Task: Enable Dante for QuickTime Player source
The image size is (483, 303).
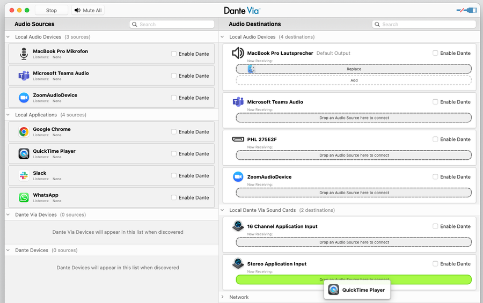Action: click(174, 153)
